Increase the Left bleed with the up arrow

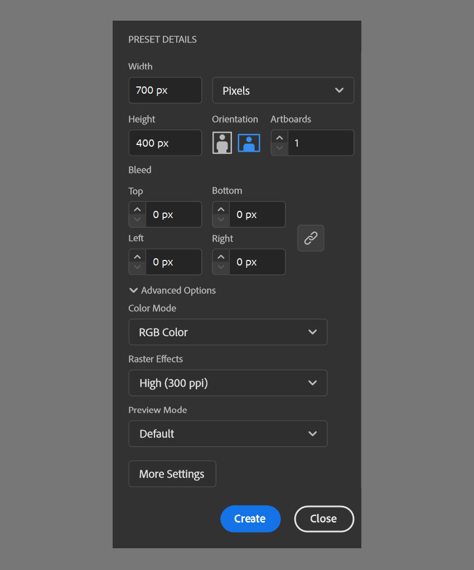coord(137,256)
